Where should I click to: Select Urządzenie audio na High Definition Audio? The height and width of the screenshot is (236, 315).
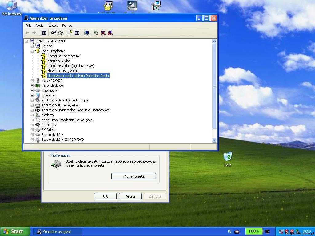click(x=78, y=76)
